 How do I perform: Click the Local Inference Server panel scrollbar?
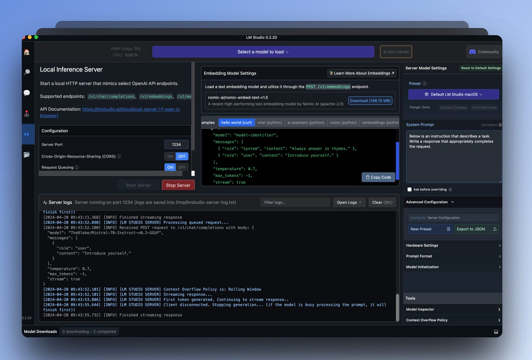pyautogui.click(x=193, y=106)
